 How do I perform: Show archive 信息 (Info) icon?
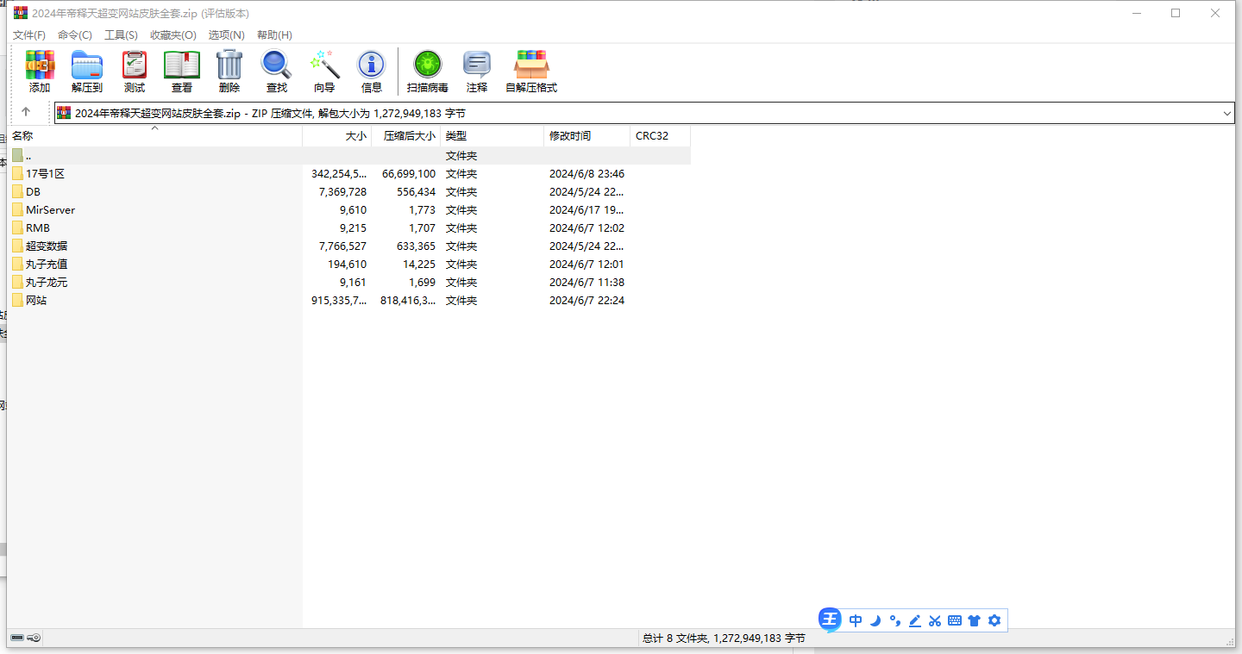(372, 71)
